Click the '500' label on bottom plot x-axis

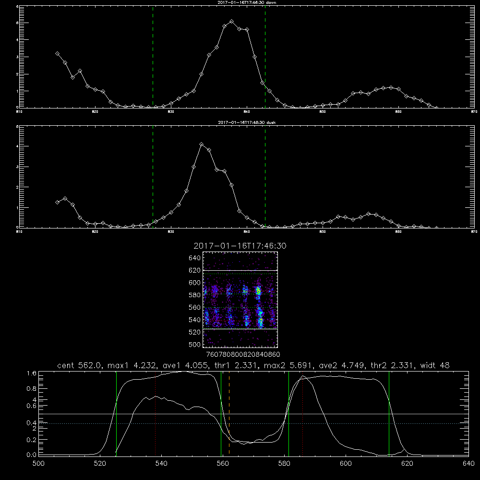tap(38, 464)
